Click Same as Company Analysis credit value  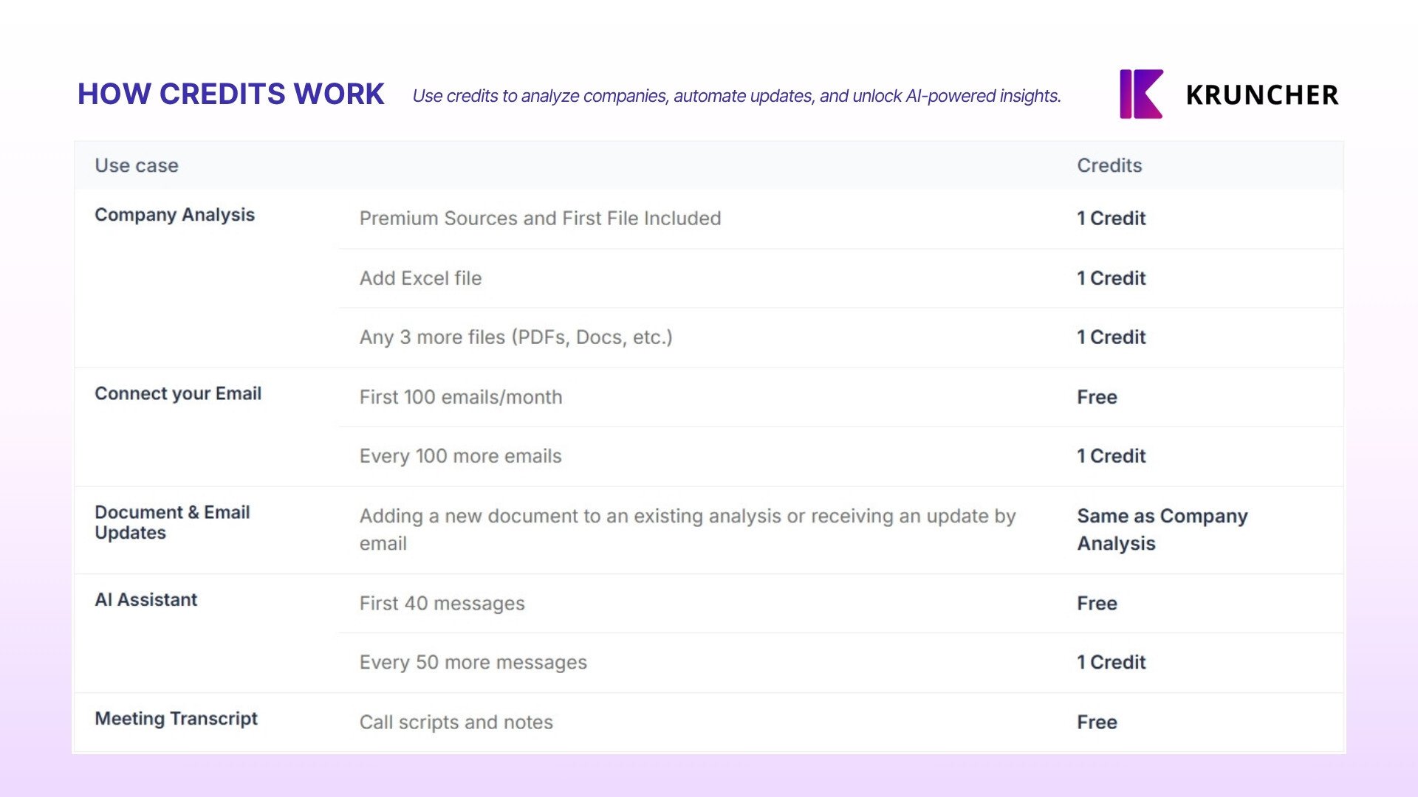click(x=1162, y=529)
